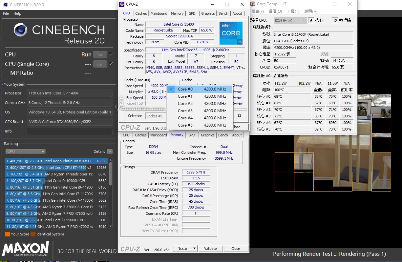Select the Intel Core i9-9900K ranking row
The height and width of the screenshot is (262, 402).
[x=56, y=220]
